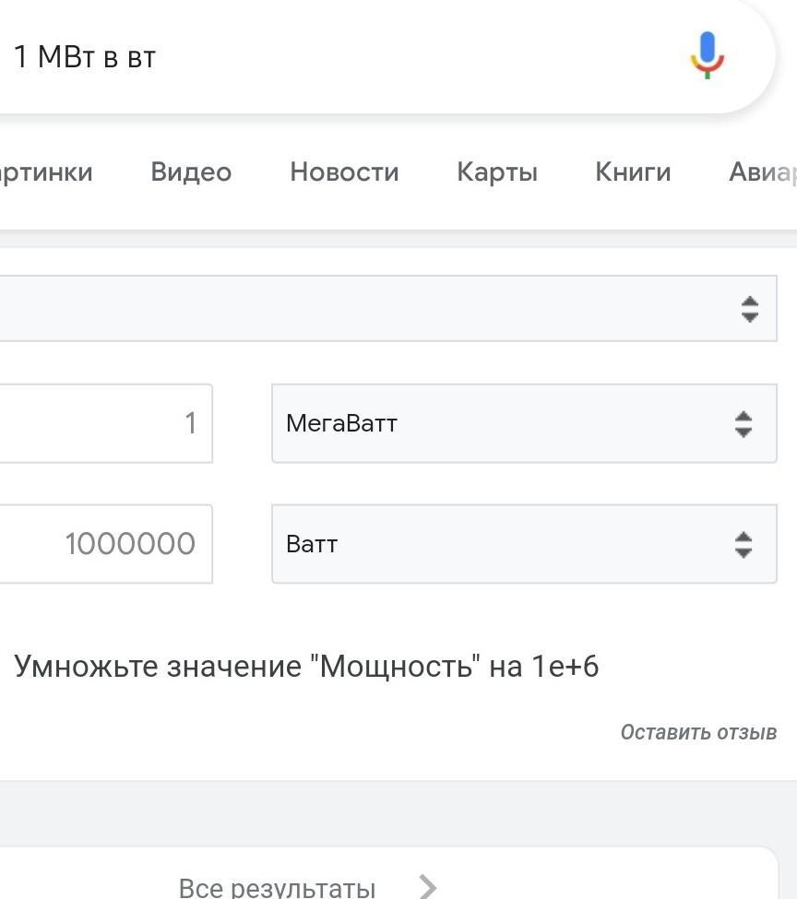The height and width of the screenshot is (899, 797).
Task: Open the Картинки tab
Action: click(46, 172)
